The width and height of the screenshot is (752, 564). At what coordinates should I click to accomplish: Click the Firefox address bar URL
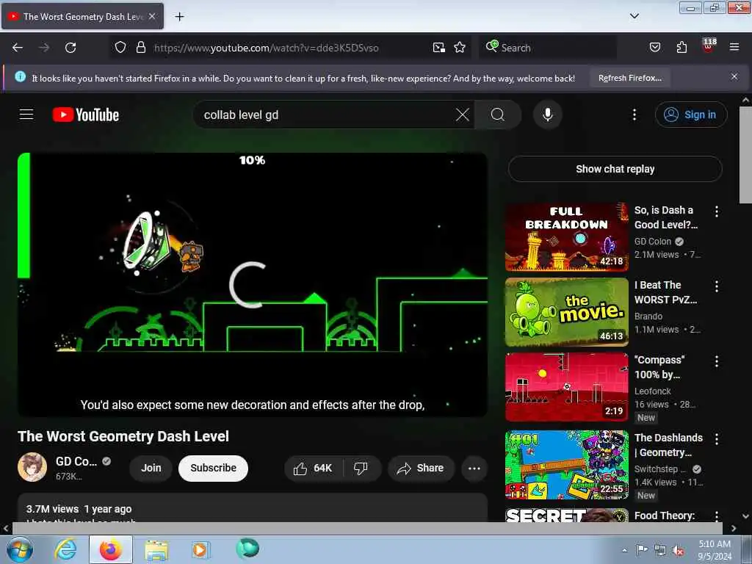tap(266, 48)
